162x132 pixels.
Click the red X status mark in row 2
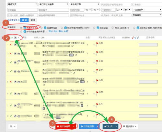click(11, 54)
